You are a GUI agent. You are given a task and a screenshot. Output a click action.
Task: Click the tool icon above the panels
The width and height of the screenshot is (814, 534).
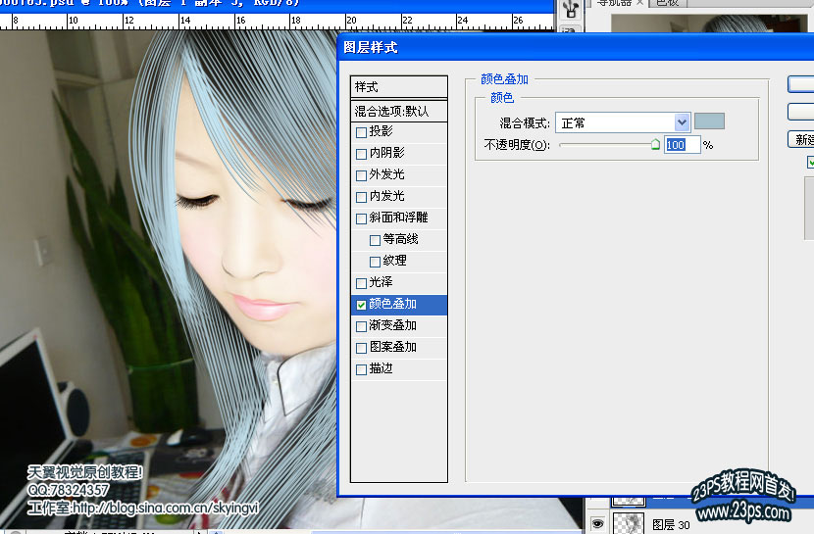[x=571, y=9]
